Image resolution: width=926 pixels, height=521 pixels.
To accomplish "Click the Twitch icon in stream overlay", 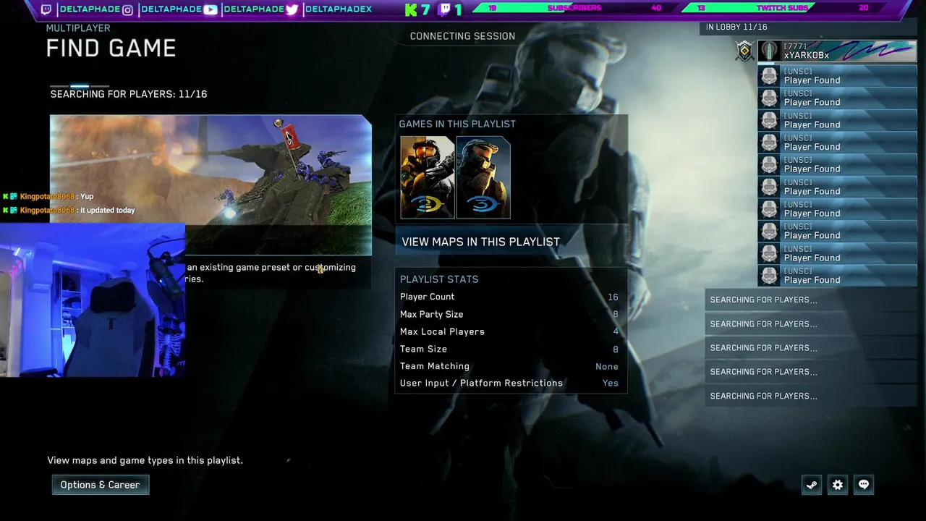I will coord(46,9).
